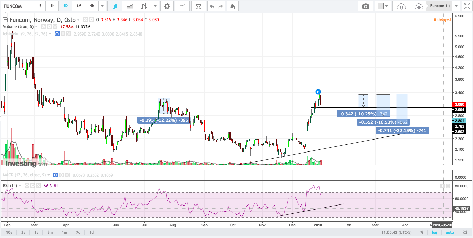This screenshot has width=473, height=238.
Task: Select the candlestick chart style
Action: click(114, 6)
